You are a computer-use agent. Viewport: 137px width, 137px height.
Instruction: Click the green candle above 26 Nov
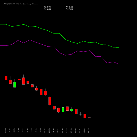[x=63, y=110]
